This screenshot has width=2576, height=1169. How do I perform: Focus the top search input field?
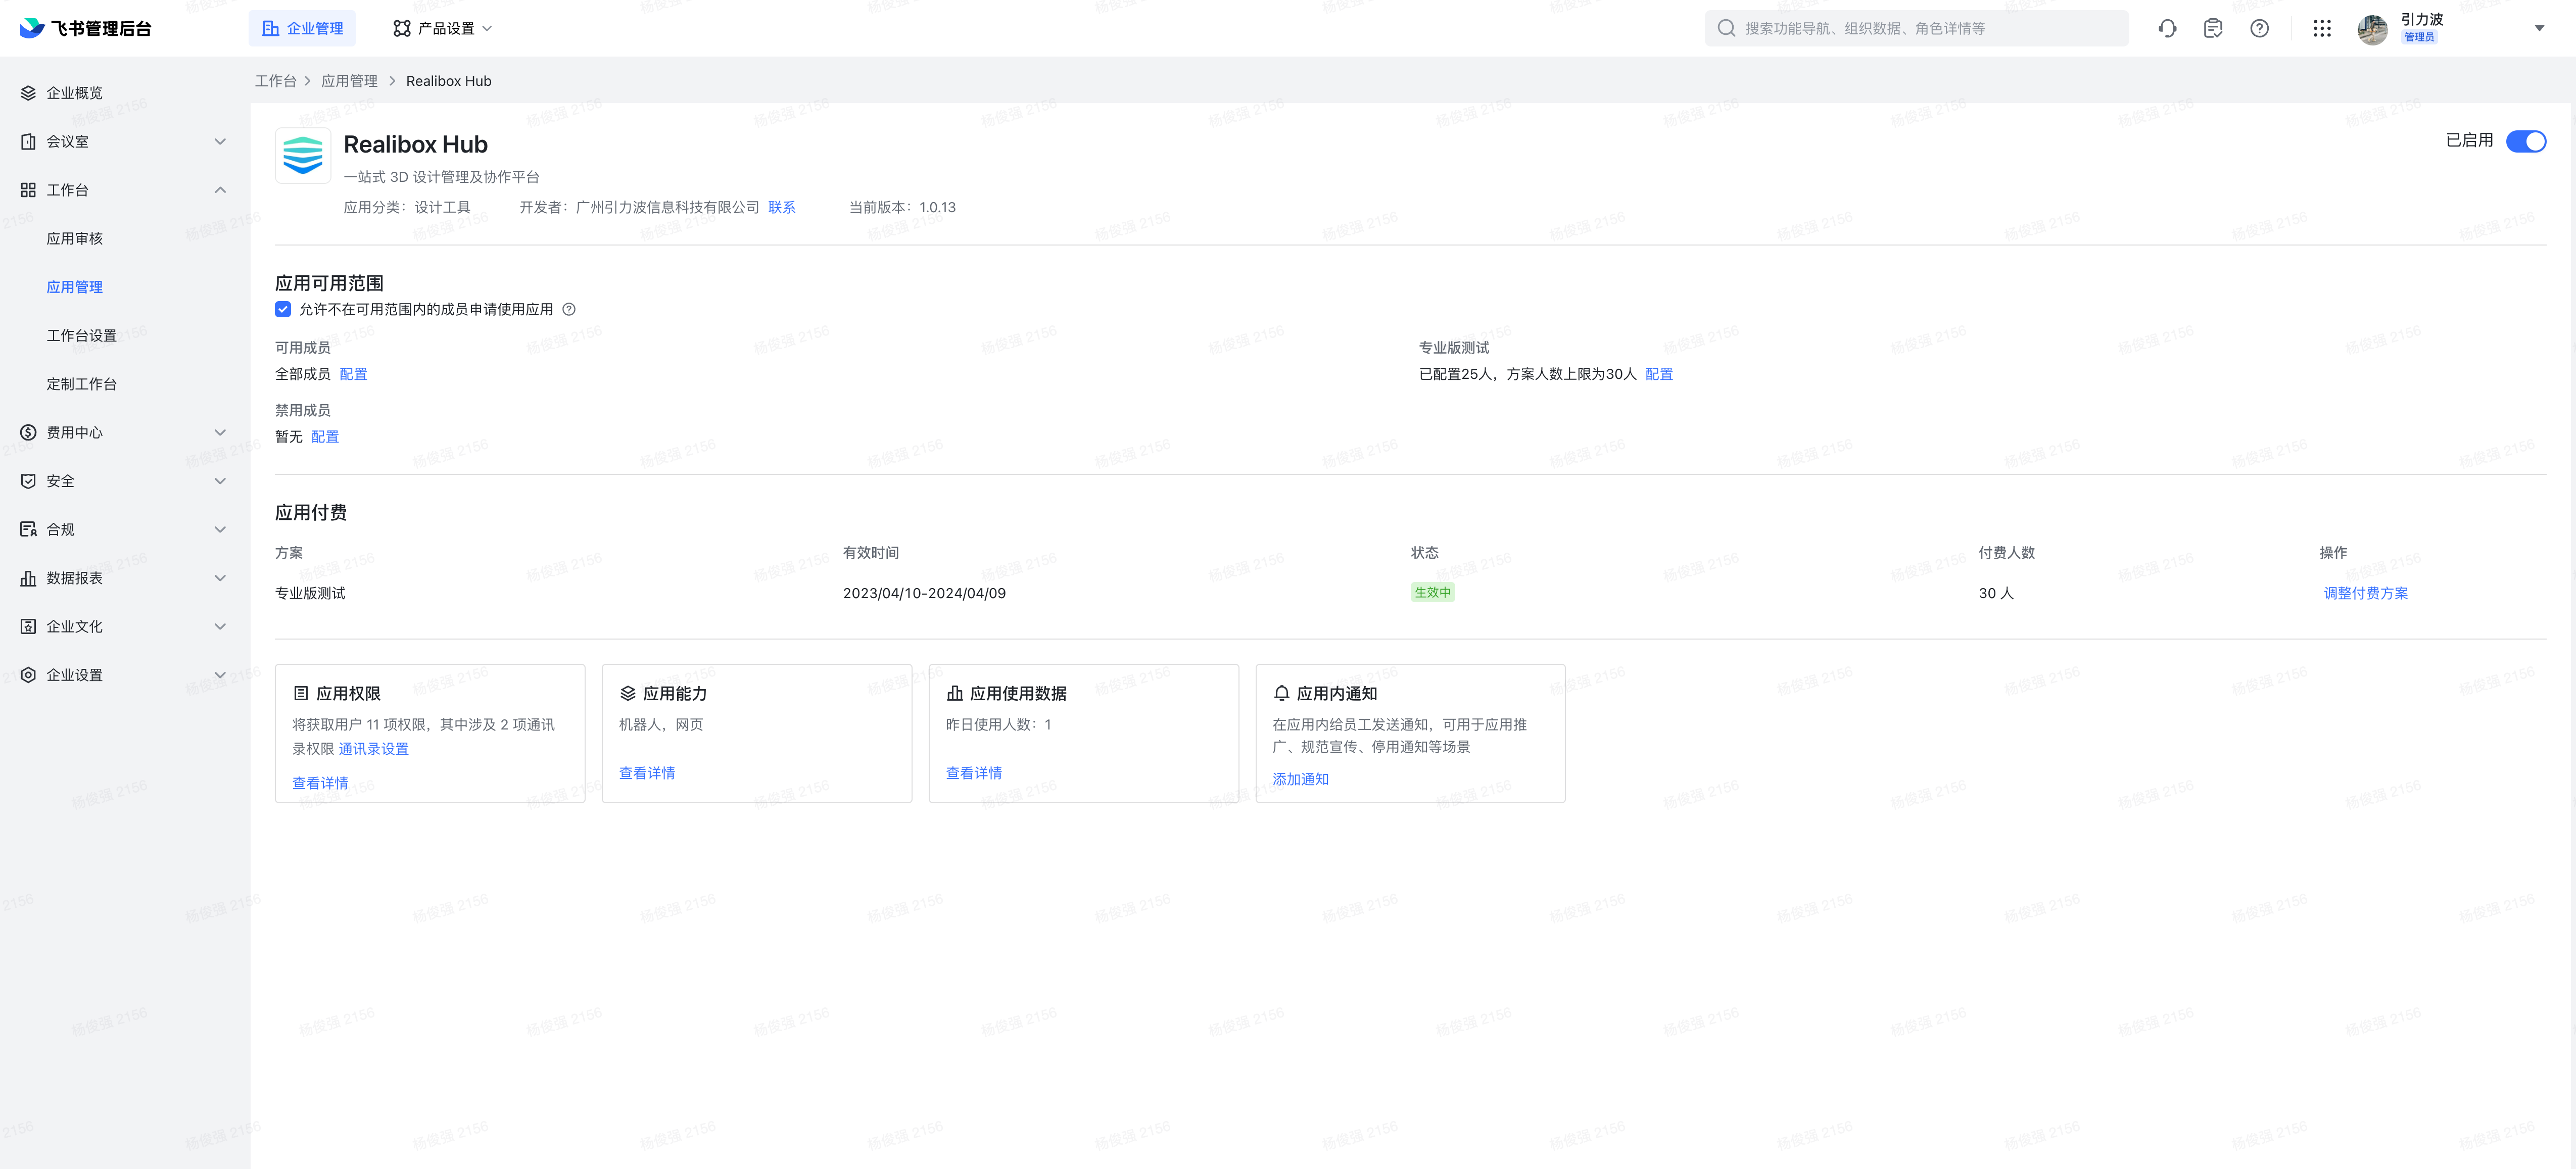point(1917,28)
